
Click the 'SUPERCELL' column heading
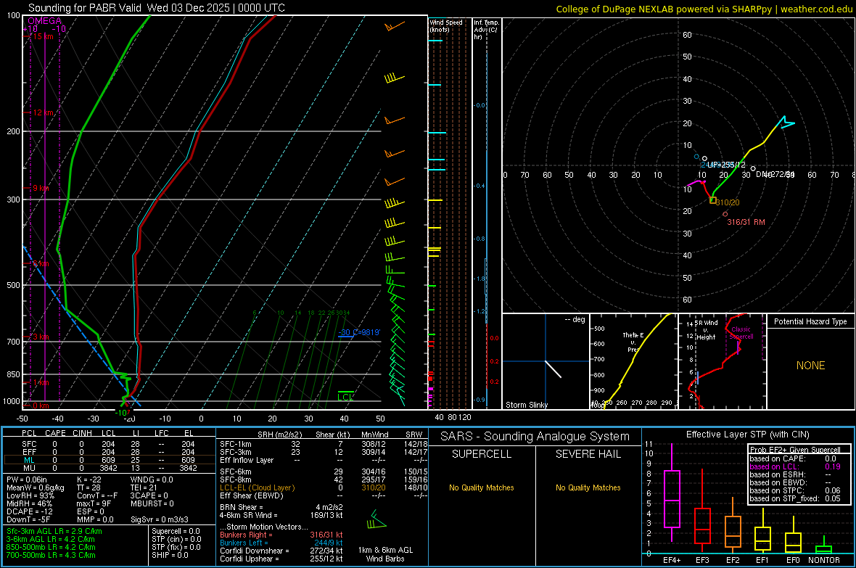pyautogui.click(x=482, y=454)
